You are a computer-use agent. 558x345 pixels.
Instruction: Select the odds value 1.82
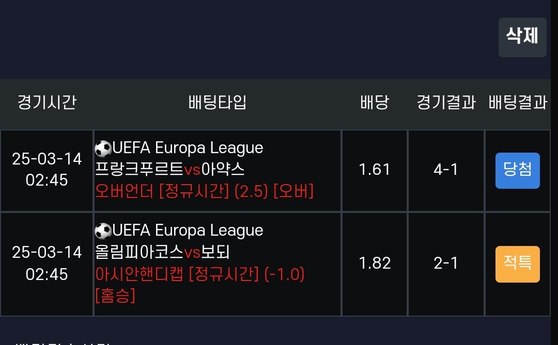tap(375, 264)
